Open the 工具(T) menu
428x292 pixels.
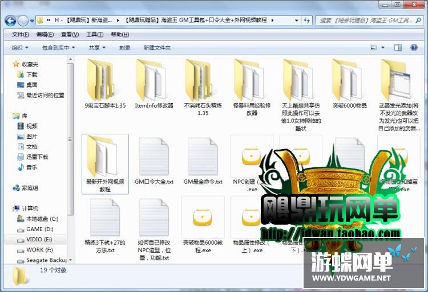click(x=94, y=35)
